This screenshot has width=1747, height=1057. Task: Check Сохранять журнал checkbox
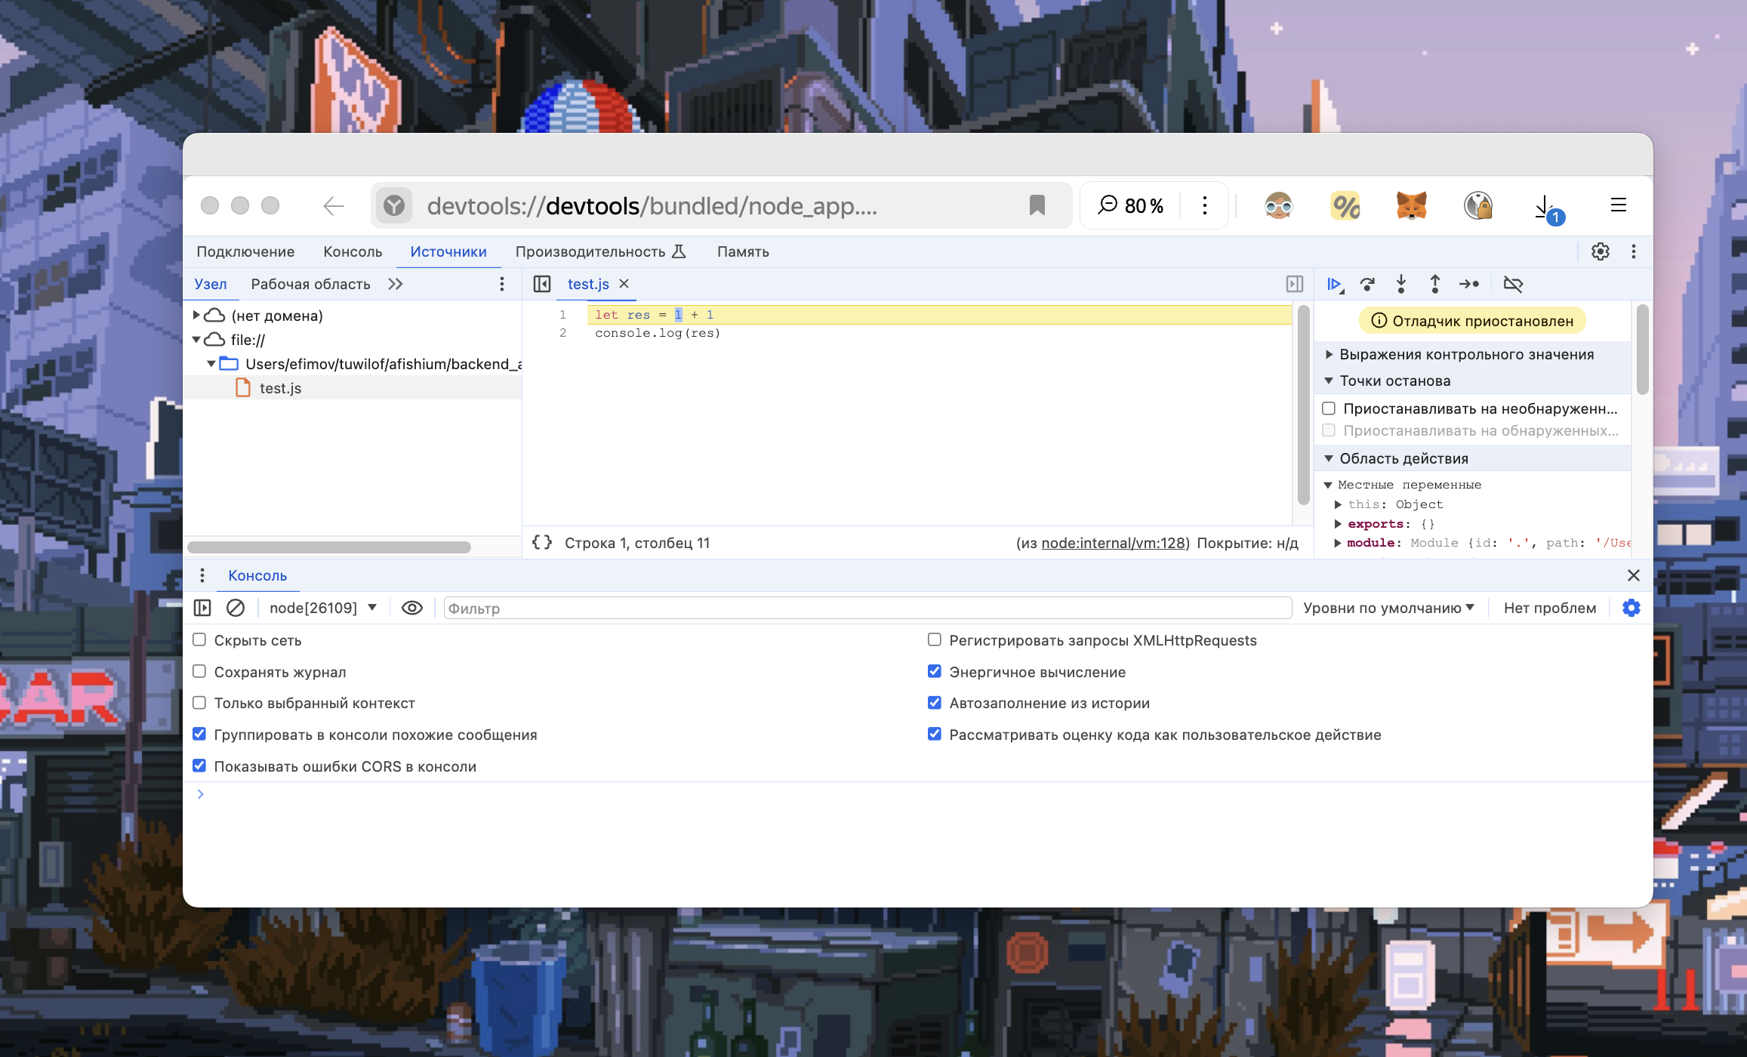click(199, 671)
